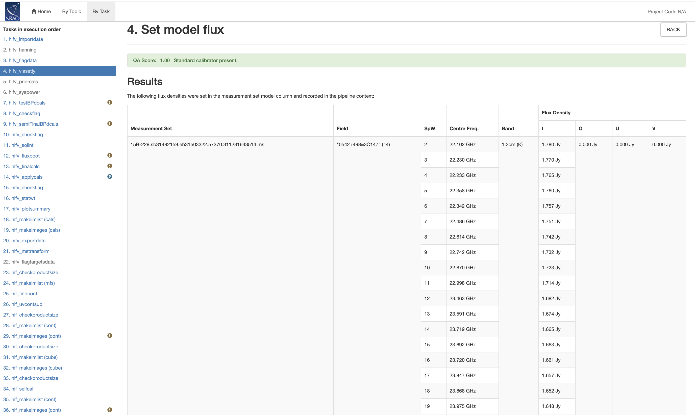Open task 15. hifv_checkflag

pos(23,188)
